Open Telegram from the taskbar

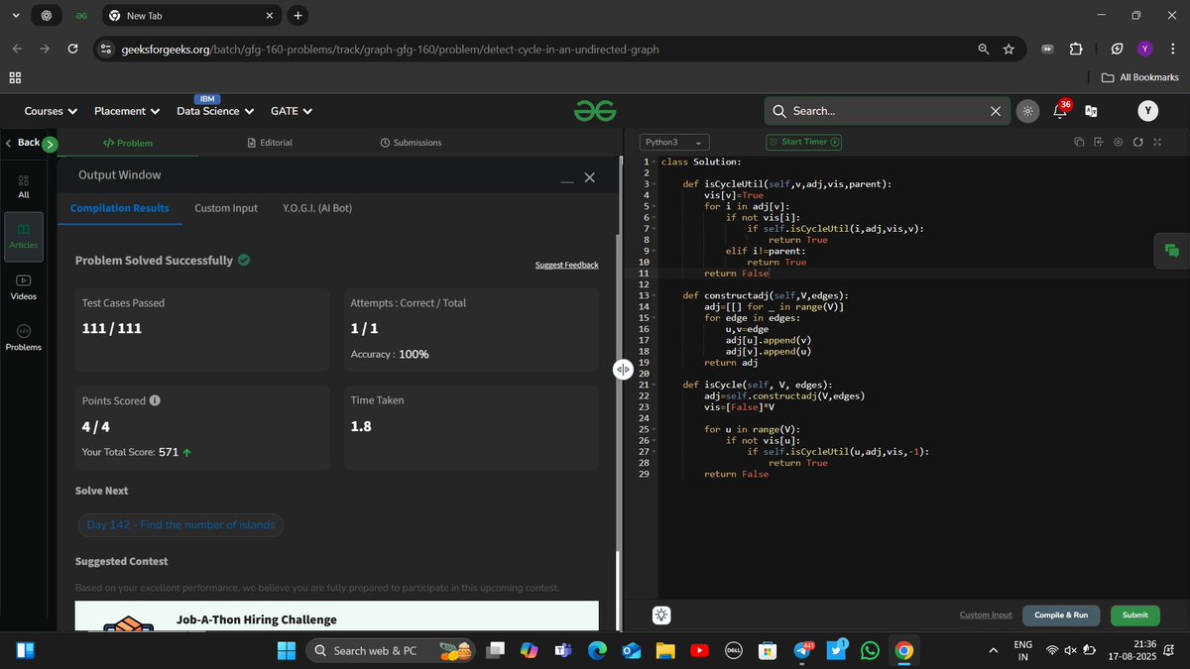802,650
